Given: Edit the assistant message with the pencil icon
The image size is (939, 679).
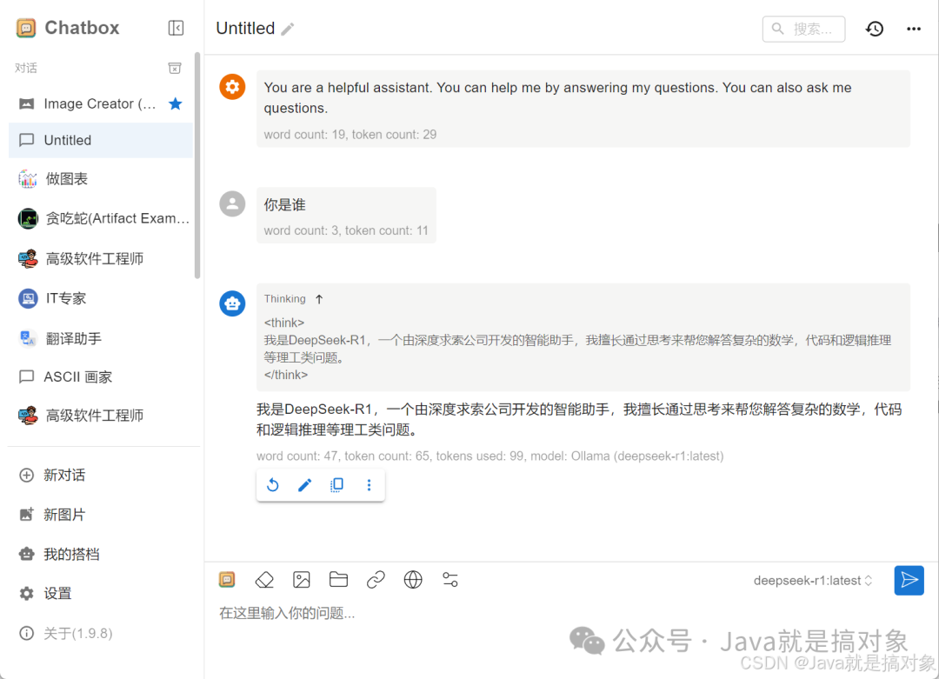Looking at the screenshot, I should (305, 485).
